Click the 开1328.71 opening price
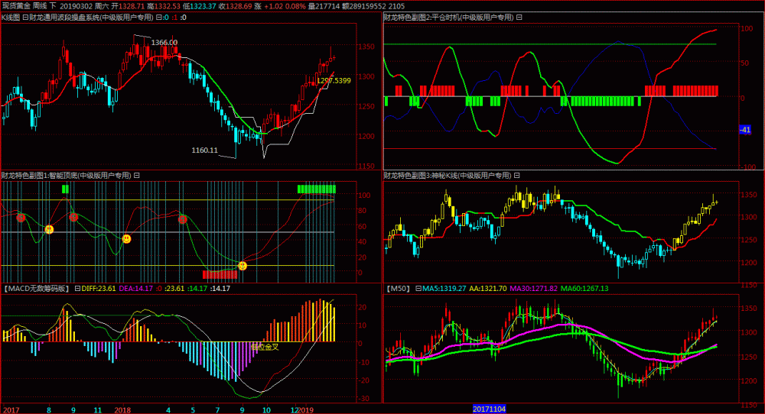The image size is (765, 414). (x=128, y=6)
